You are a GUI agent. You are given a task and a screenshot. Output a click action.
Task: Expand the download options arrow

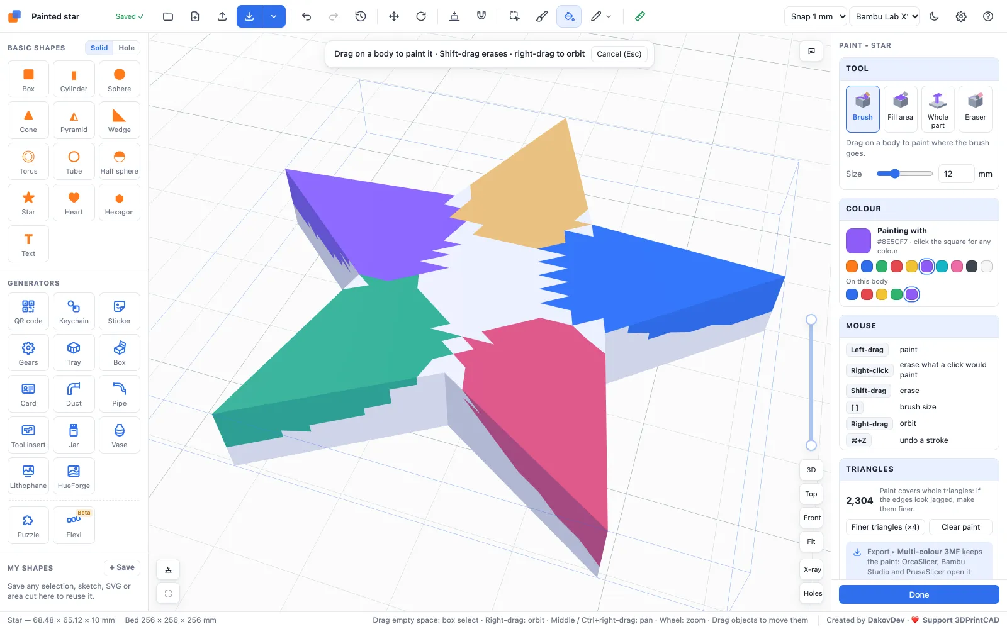[x=274, y=16]
